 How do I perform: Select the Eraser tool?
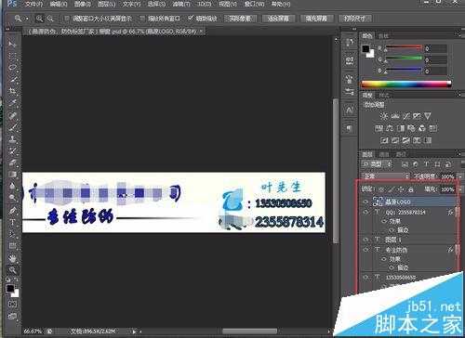tap(12, 162)
